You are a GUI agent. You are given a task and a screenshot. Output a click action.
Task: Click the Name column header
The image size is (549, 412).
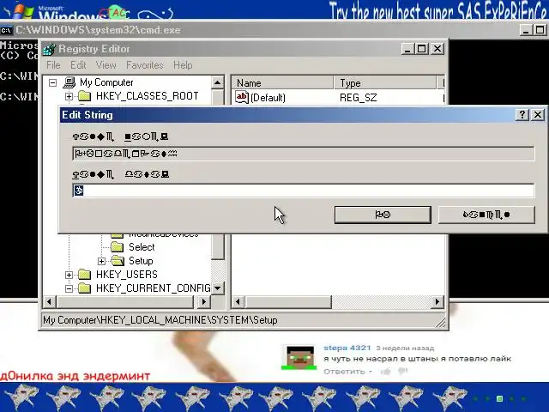[282, 83]
